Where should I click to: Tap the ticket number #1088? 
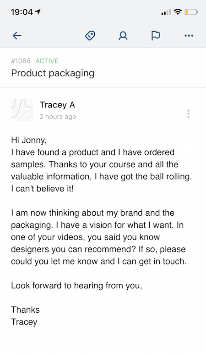coord(21,61)
